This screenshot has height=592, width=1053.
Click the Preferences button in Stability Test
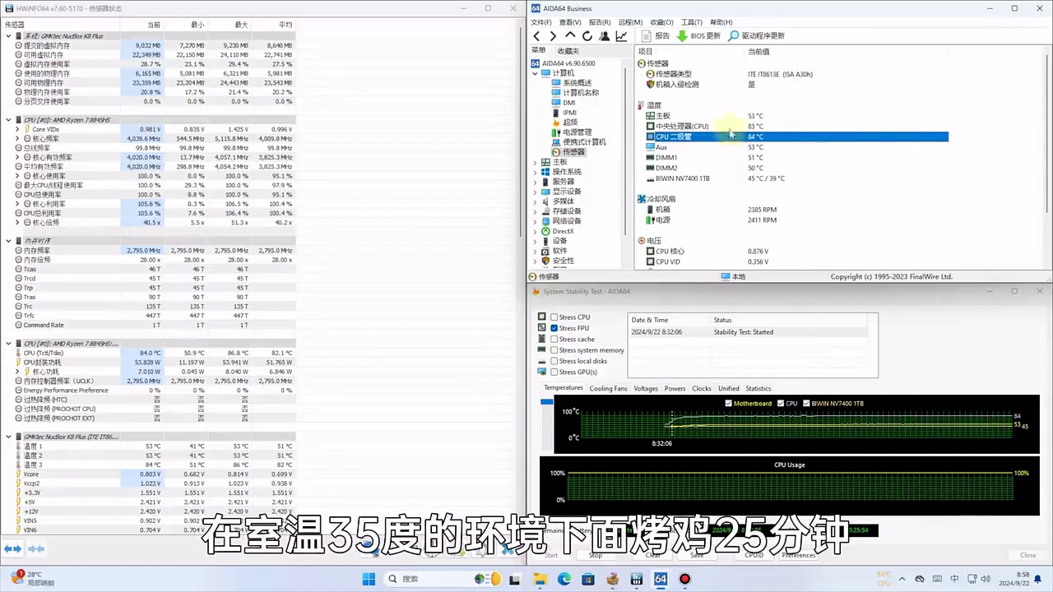[799, 555]
